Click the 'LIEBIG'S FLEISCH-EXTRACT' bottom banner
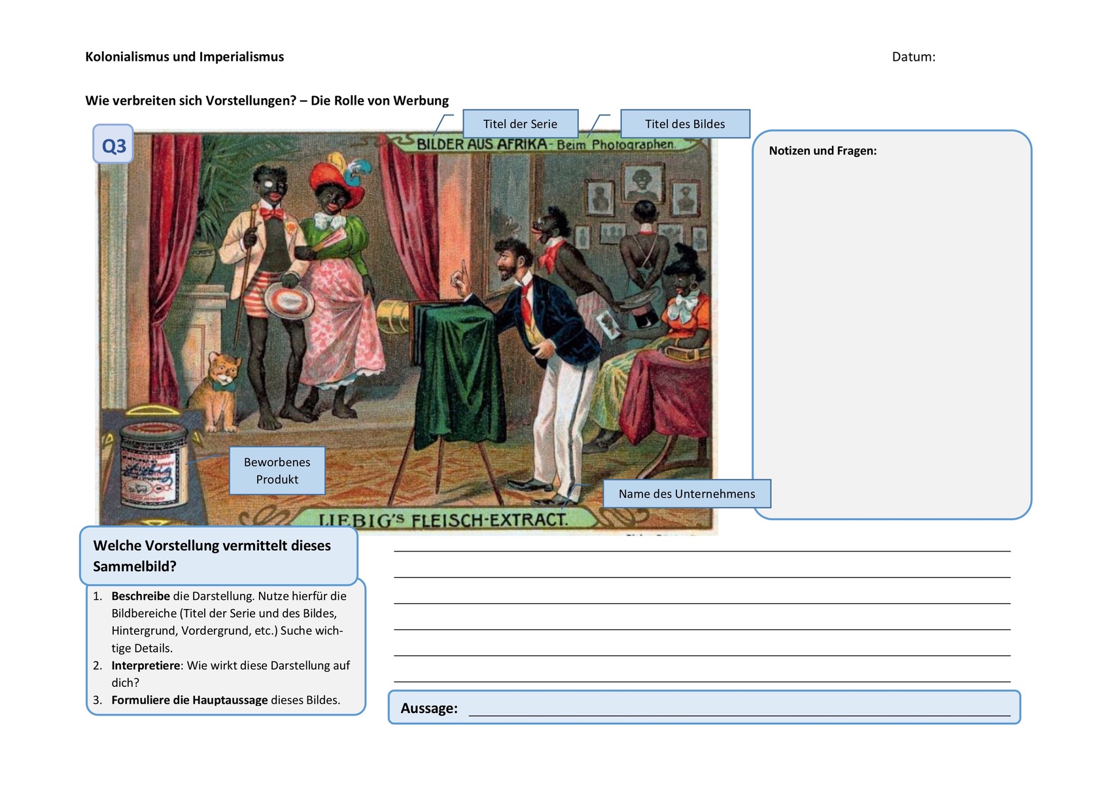The height and width of the screenshot is (785, 1110). pyautogui.click(x=443, y=520)
